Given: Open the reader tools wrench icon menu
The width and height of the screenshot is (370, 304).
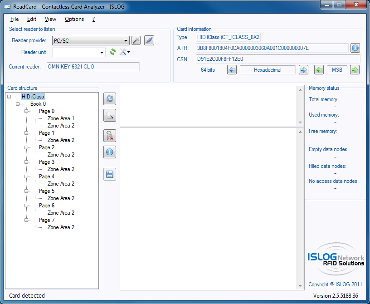Looking at the screenshot, I should click(125, 52).
